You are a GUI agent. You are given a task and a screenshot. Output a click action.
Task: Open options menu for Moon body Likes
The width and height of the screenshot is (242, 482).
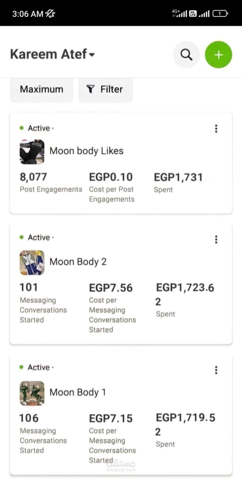tap(216, 128)
